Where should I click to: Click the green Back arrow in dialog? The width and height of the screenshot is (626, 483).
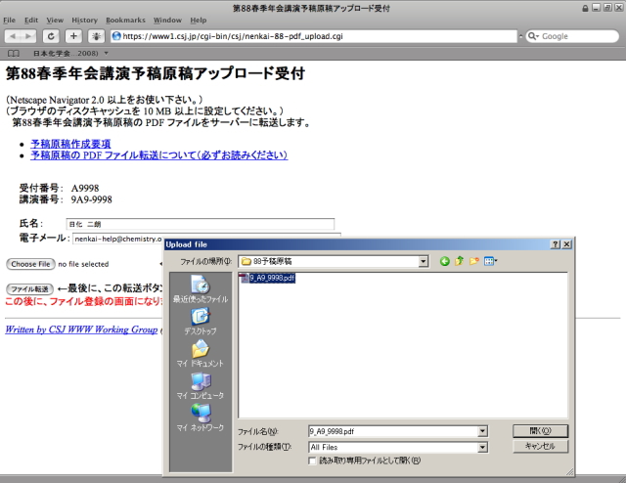(x=445, y=261)
